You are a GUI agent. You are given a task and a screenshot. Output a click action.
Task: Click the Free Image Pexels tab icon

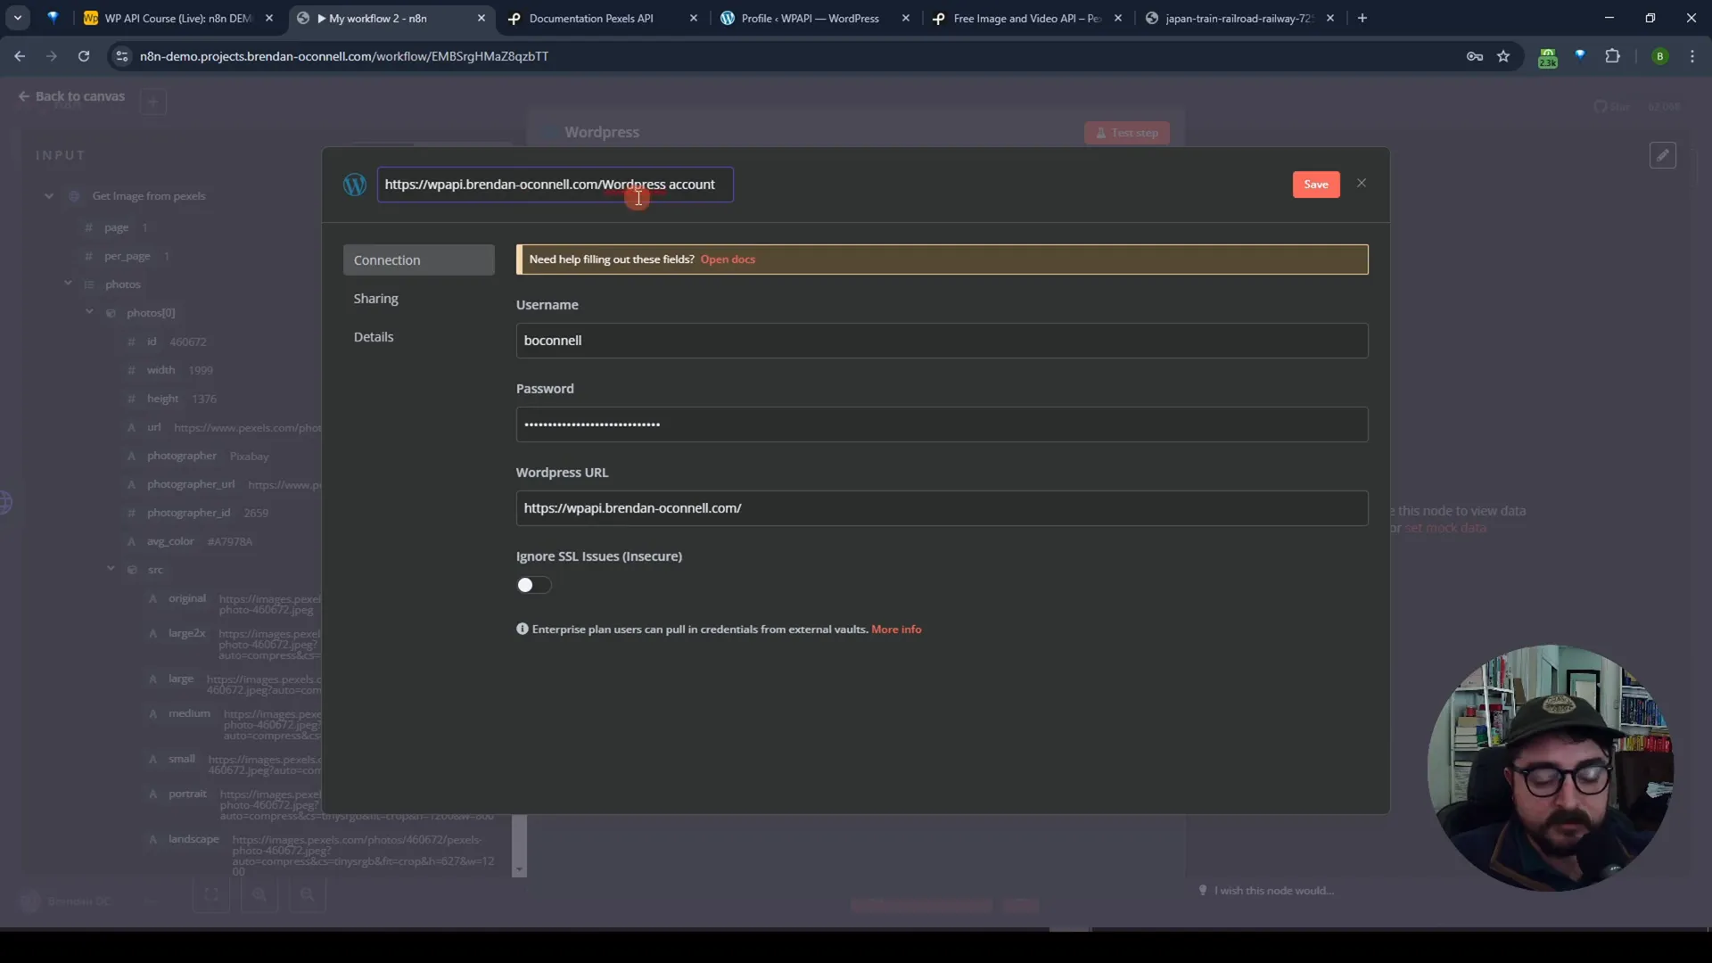(x=942, y=18)
